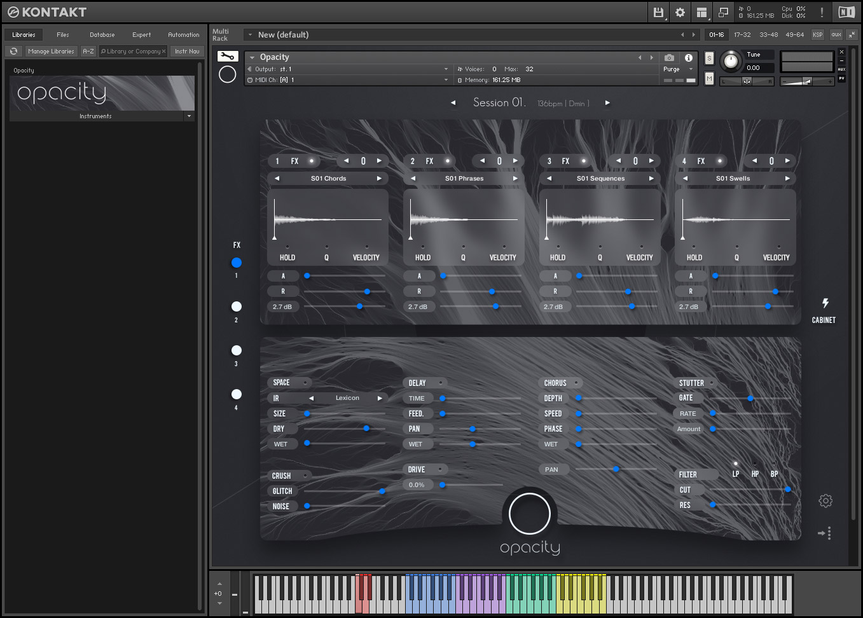Expand the Opacity Instruments dropdown
Screen dimensions: 863x618
pos(189,116)
